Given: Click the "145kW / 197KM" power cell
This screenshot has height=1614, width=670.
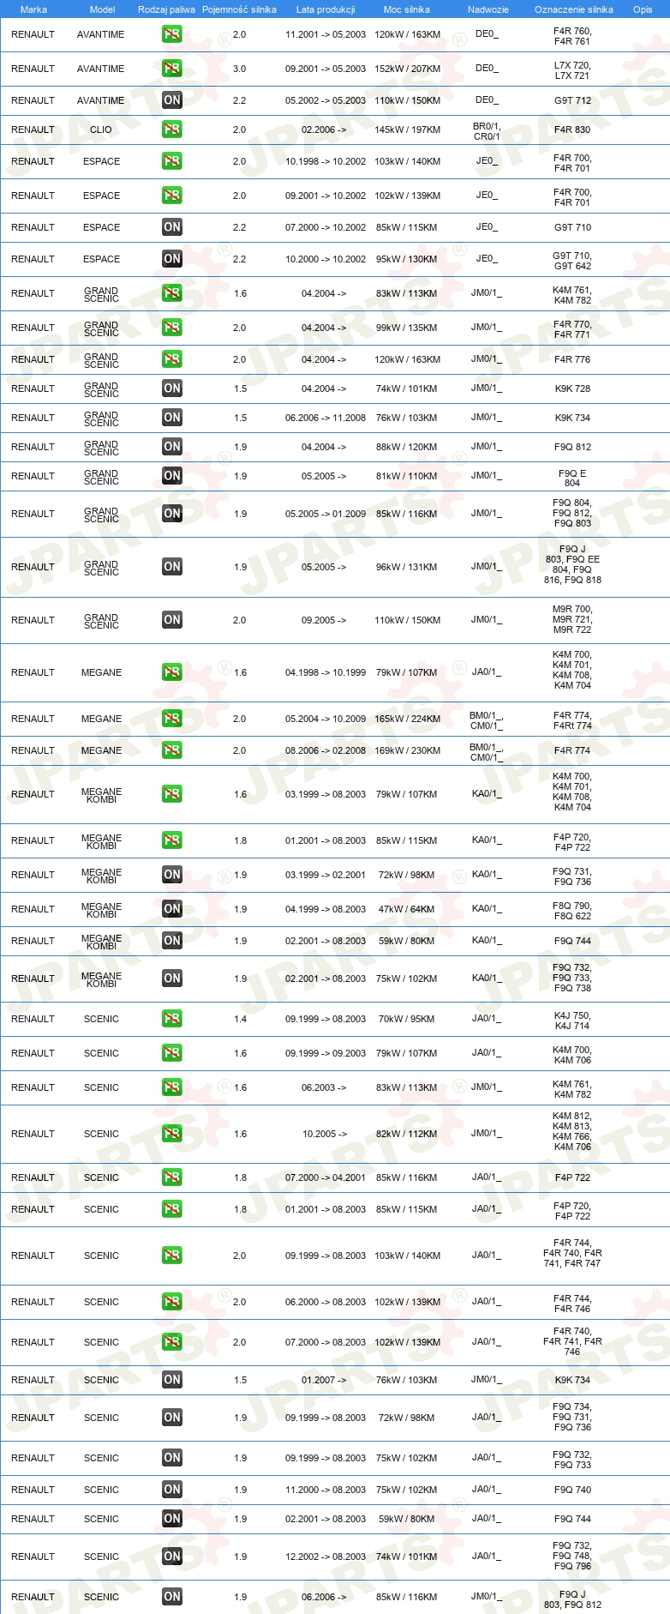Looking at the screenshot, I should pos(408,129).
